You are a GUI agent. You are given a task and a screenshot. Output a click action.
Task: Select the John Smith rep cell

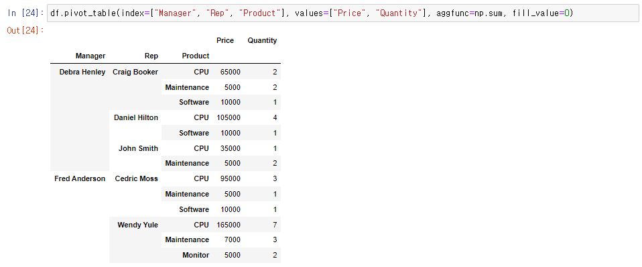click(x=138, y=148)
